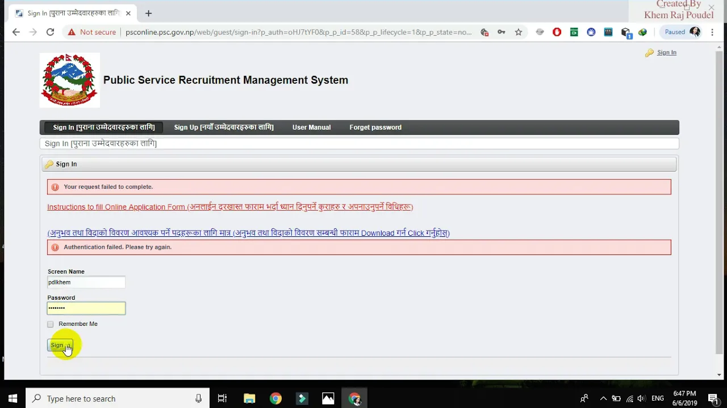Viewport: 727px width, 408px height.
Task: Click the Screen Name input field
Action: [x=86, y=282]
